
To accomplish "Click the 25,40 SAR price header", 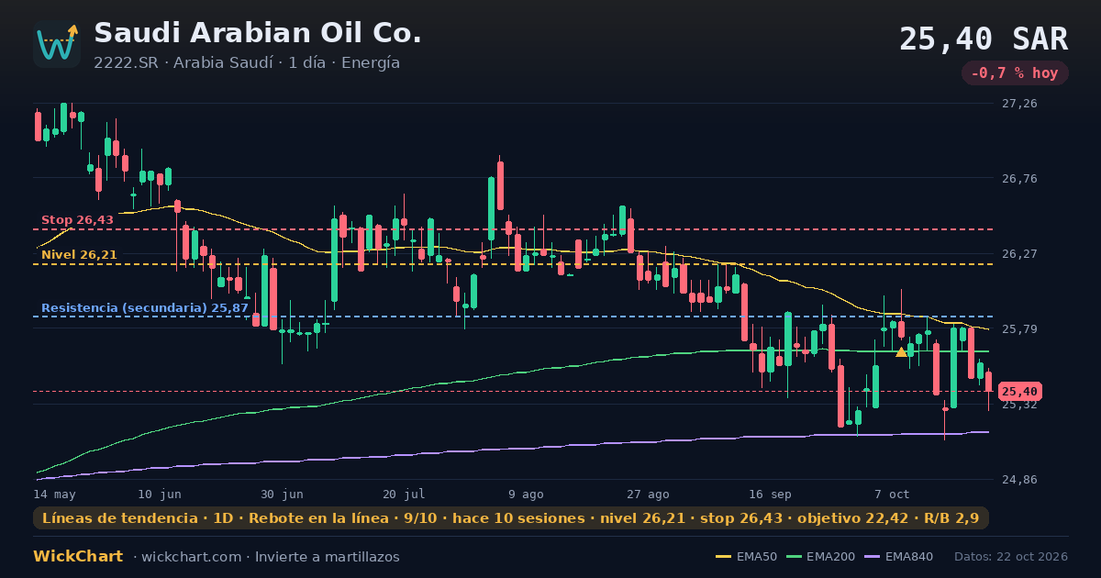I will 984,39.
